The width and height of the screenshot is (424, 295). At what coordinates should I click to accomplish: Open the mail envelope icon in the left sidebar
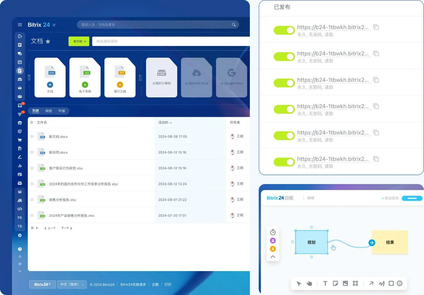(20, 88)
